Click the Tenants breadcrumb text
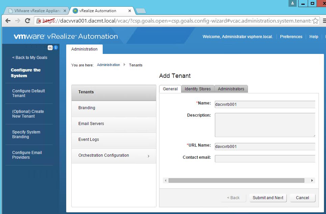The width and height of the screenshot is (326, 214). point(135,65)
